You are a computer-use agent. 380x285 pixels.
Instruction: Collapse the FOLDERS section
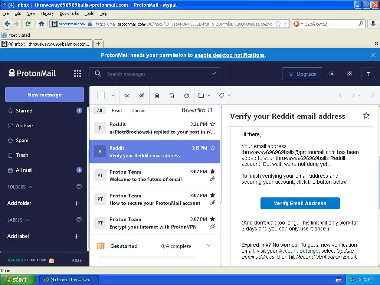[30, 187]
